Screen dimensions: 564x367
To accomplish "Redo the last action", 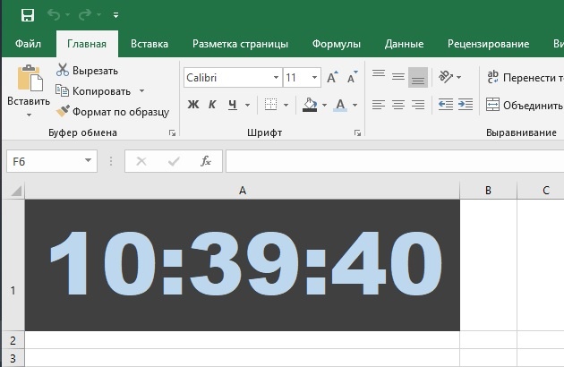I will click(84, 14).
